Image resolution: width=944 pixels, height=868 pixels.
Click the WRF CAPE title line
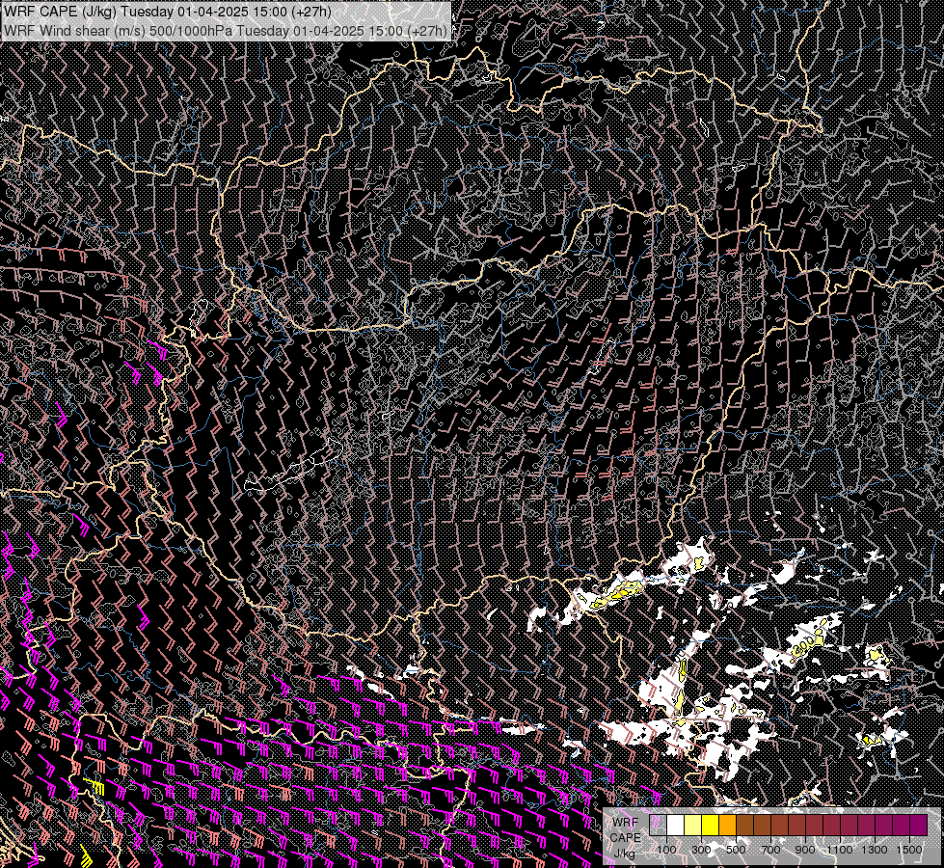(168, 12)
